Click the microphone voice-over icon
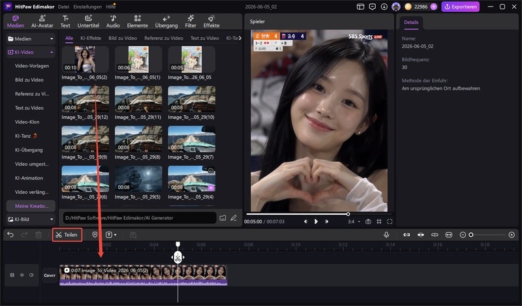The width and height of the screenshot is (522, 306). coord(386,235)
